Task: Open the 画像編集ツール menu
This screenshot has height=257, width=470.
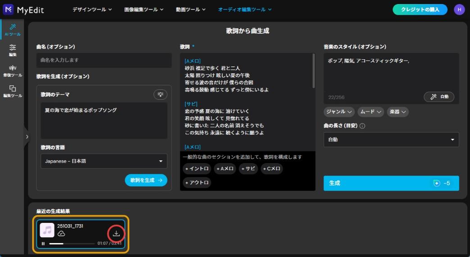Action: [144, 9]
